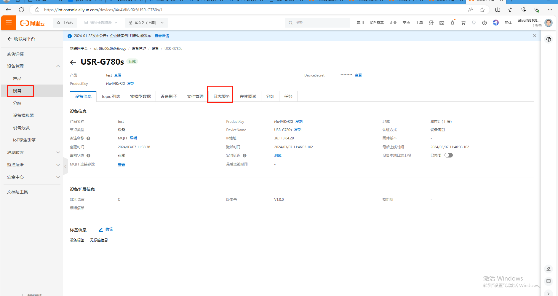Open the 华东2 (上海) region dropdown
This screenshot has height=296, width=558.
pyautogui.click(x=146, y=23)
